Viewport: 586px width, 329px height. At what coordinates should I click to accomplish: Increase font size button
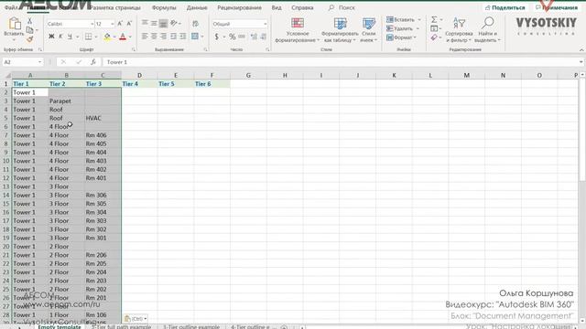120,24
